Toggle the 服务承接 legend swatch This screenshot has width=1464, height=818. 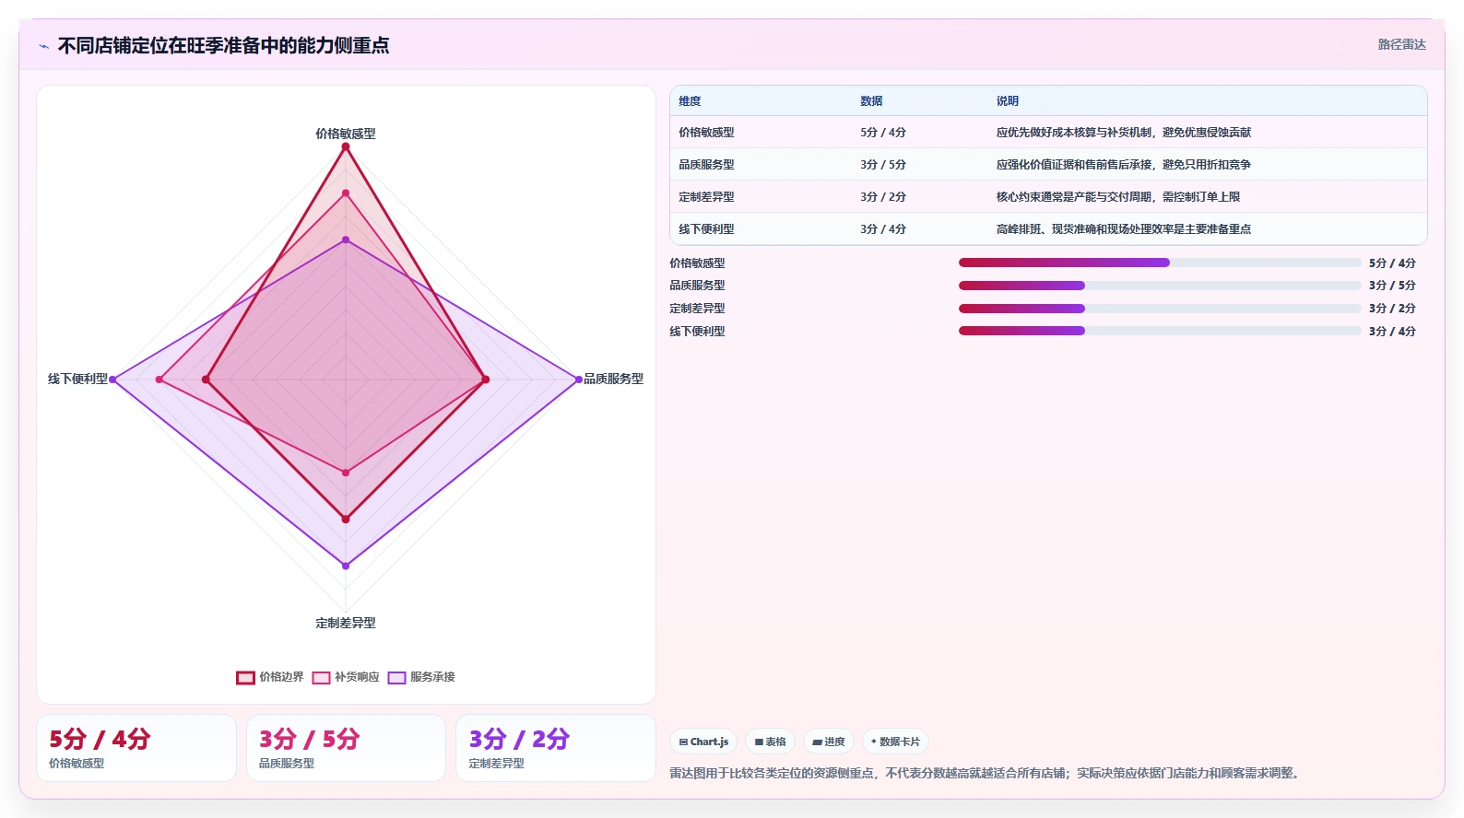[396, 677]
